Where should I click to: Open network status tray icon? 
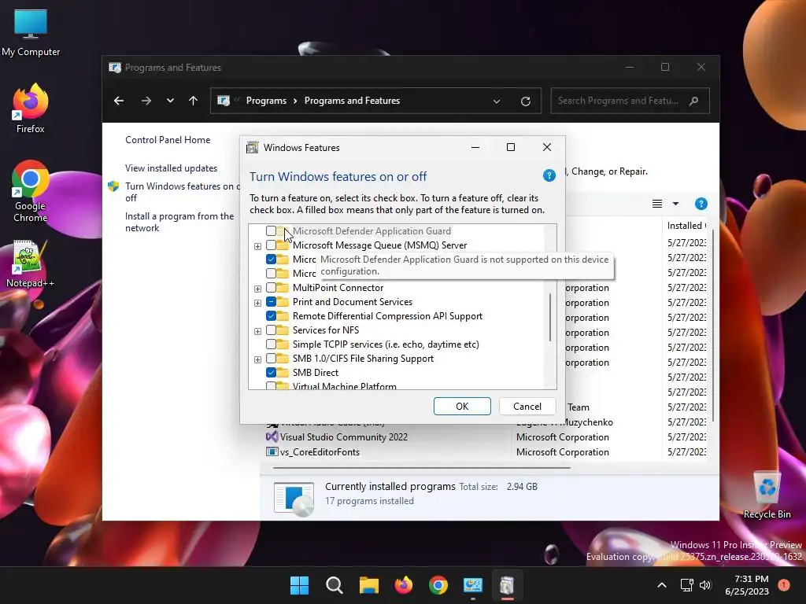(686, 585)
